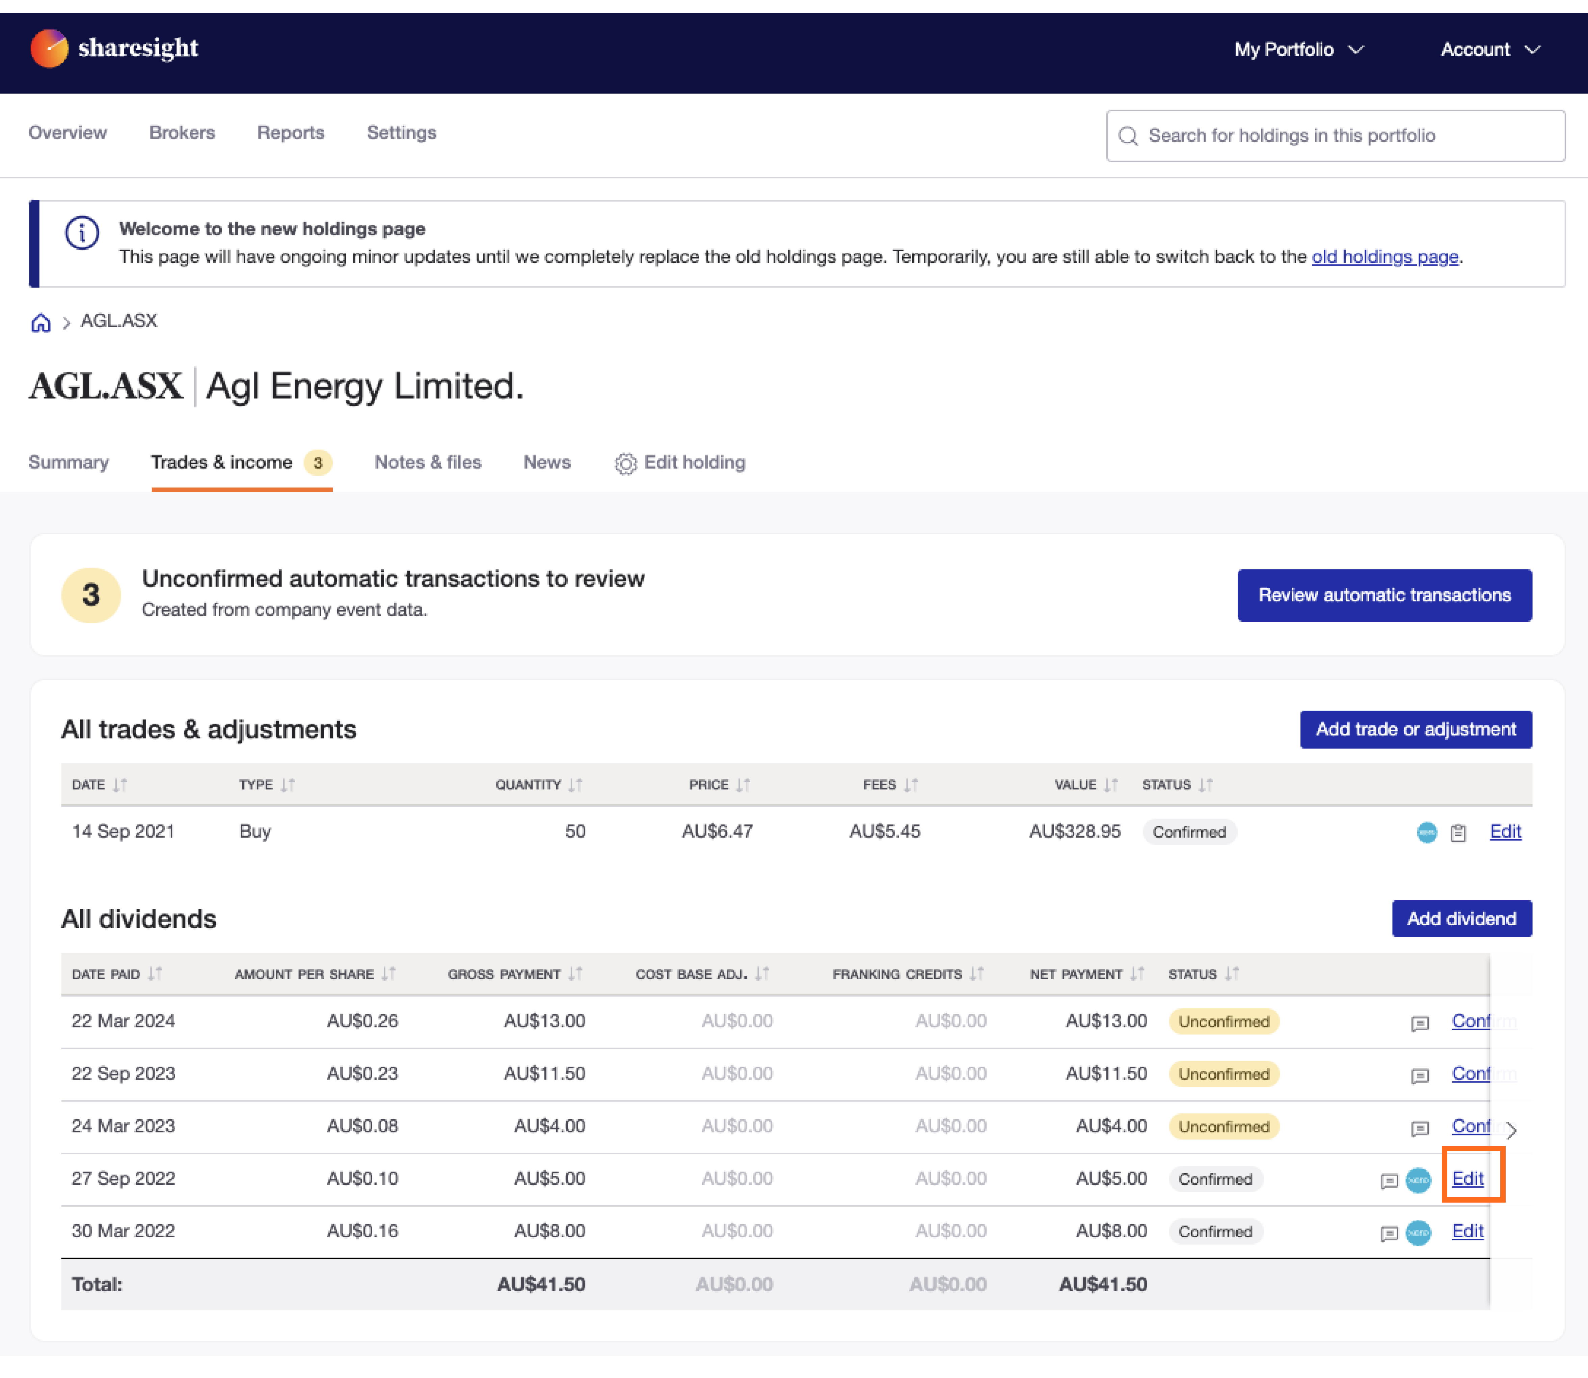This screenshot has height=1378, width=1588.
Task: Click Add dividend button
Action: [x=1460, y=918]
